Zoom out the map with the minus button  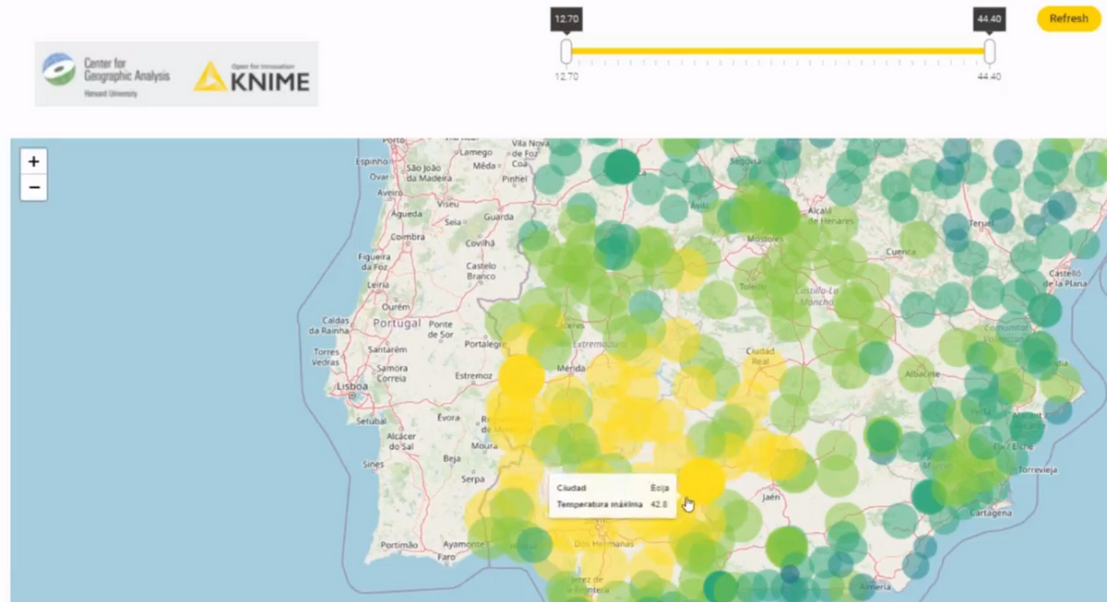pyautogui.click(x=33, y=188)
